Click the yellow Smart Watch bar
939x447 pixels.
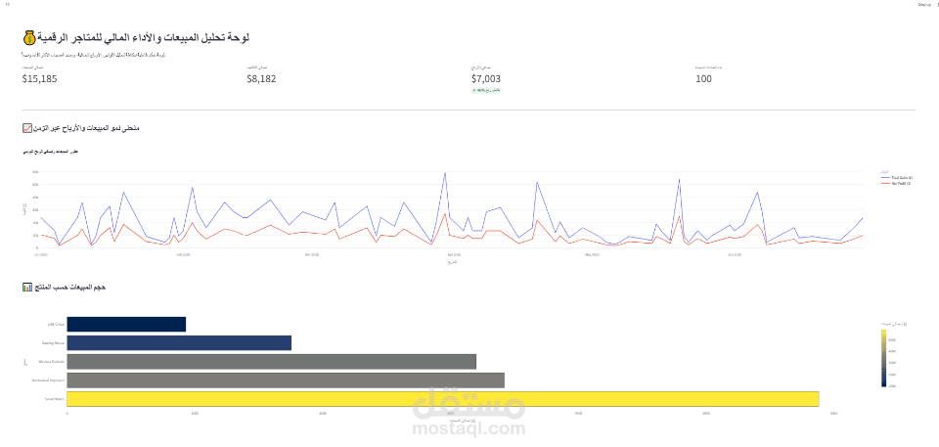click(x=443, y=399)
